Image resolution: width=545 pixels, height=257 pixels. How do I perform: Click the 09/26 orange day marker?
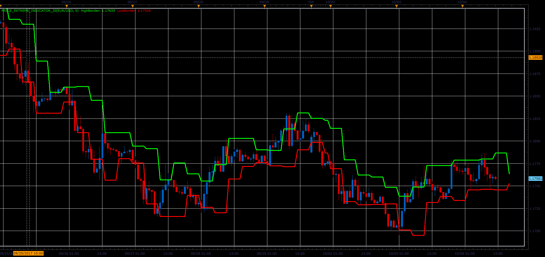(67, 6)
